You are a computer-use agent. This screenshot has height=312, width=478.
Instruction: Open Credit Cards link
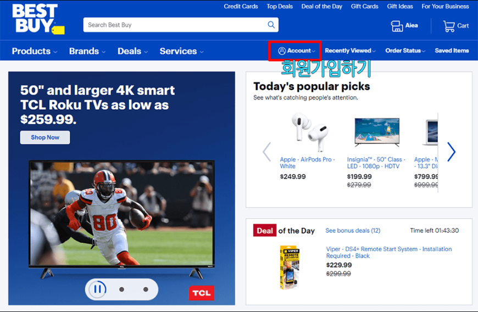[x=241, y=7]
